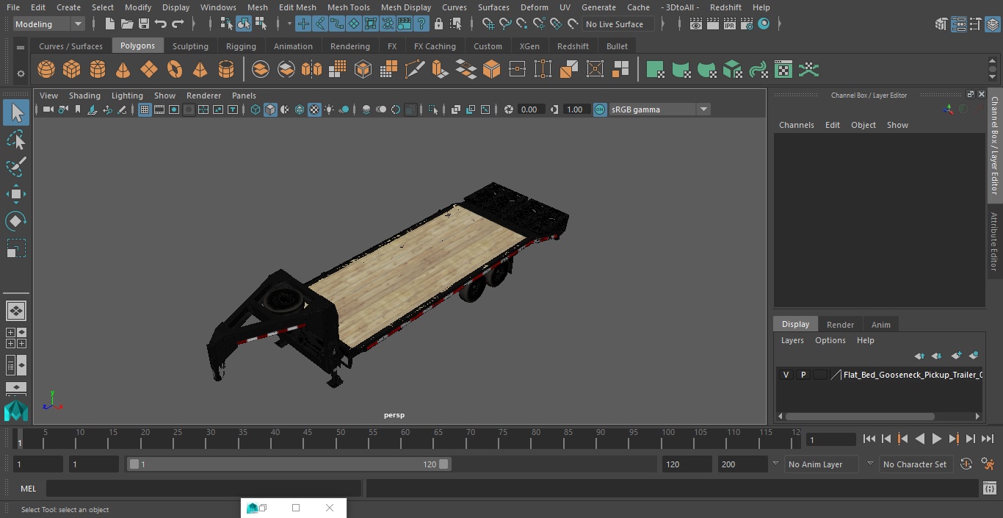The height and width of the screenshot is (518, 1003).
Task: Open the viewport Panels menu
Action: 244,96
